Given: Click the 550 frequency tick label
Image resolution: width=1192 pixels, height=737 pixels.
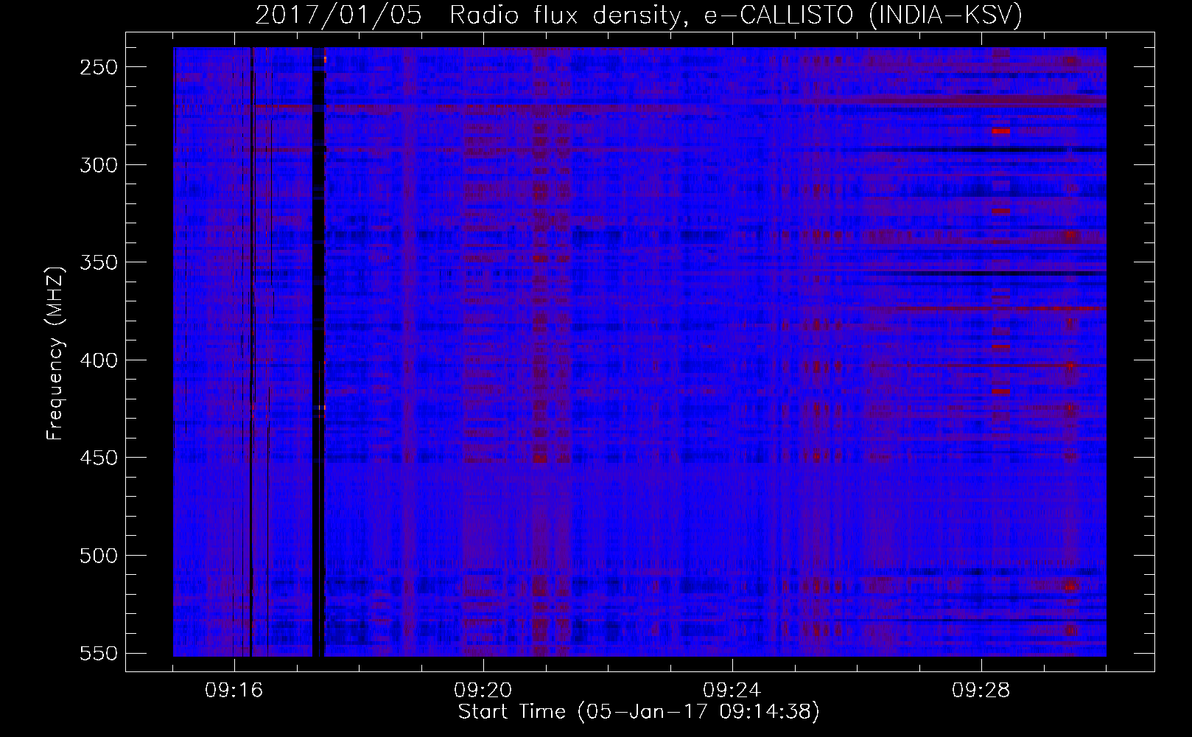Looking at the screenshot, I should tap(98, 653).
